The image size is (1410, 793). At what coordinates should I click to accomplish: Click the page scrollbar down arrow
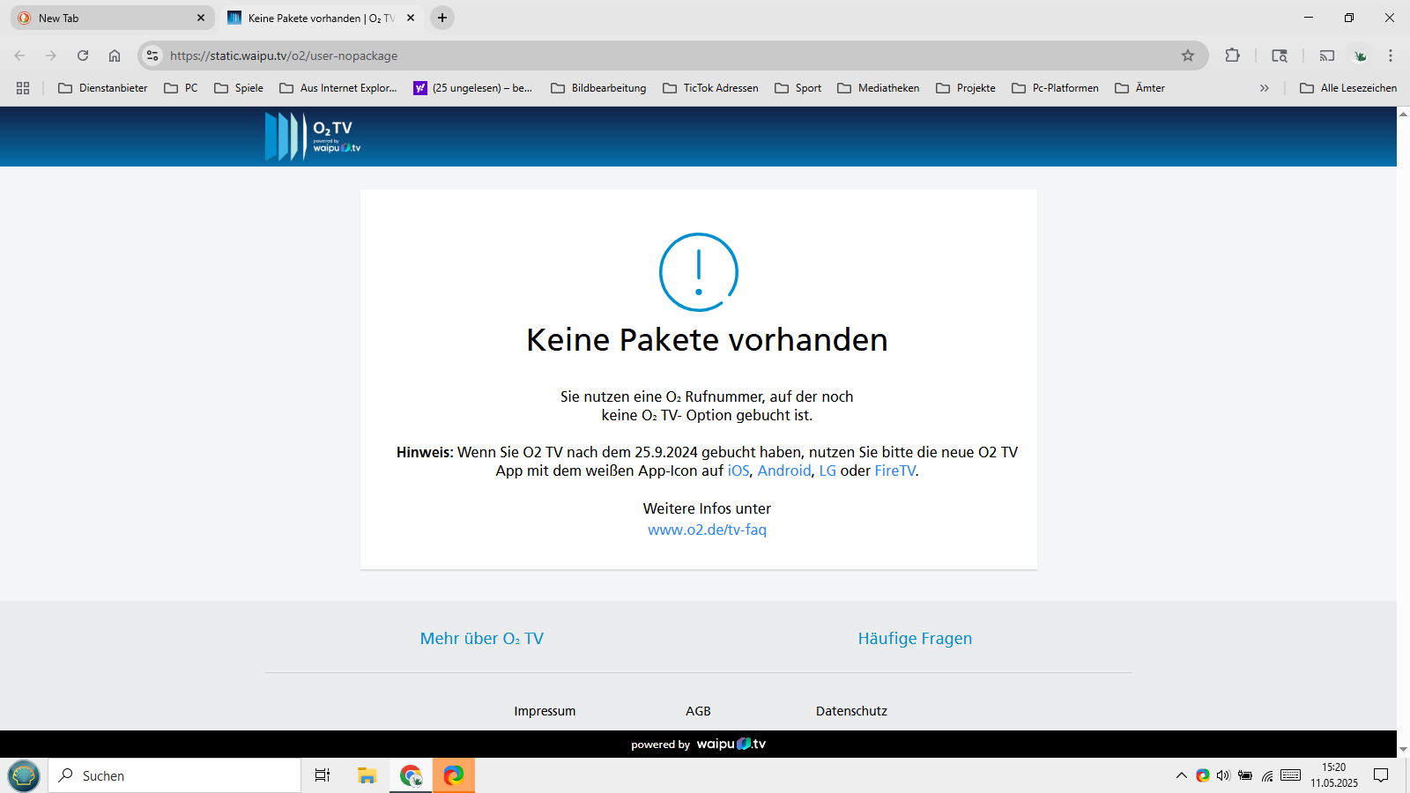[x=1403, y=750]
